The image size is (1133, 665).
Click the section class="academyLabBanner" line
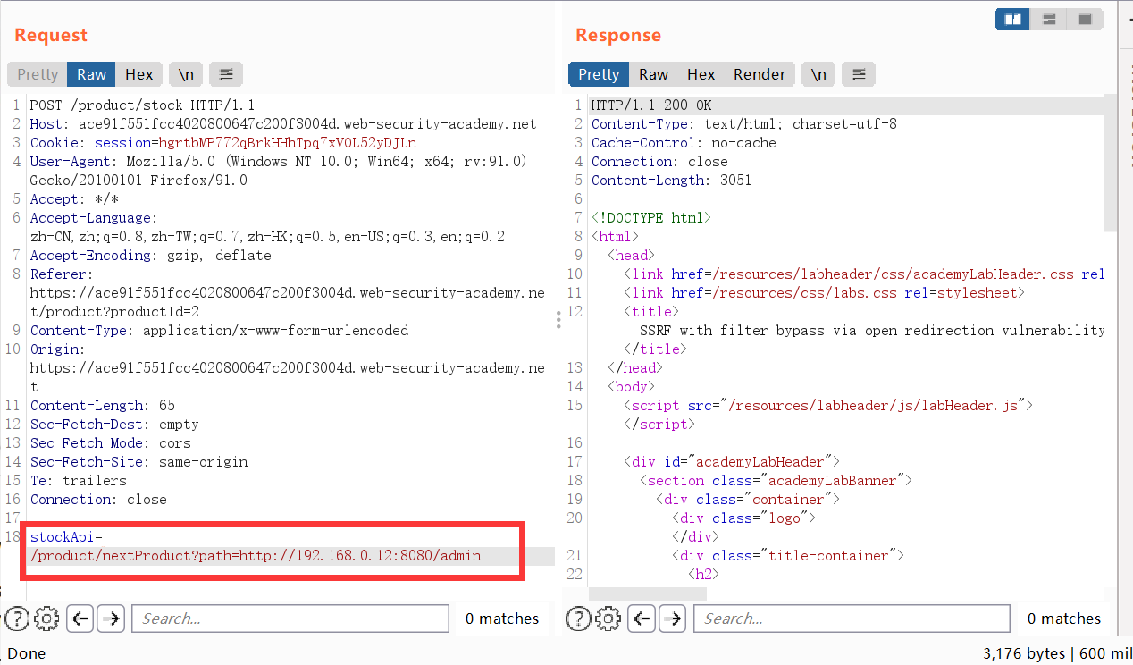pyautogui.click(x=775, y=481)
